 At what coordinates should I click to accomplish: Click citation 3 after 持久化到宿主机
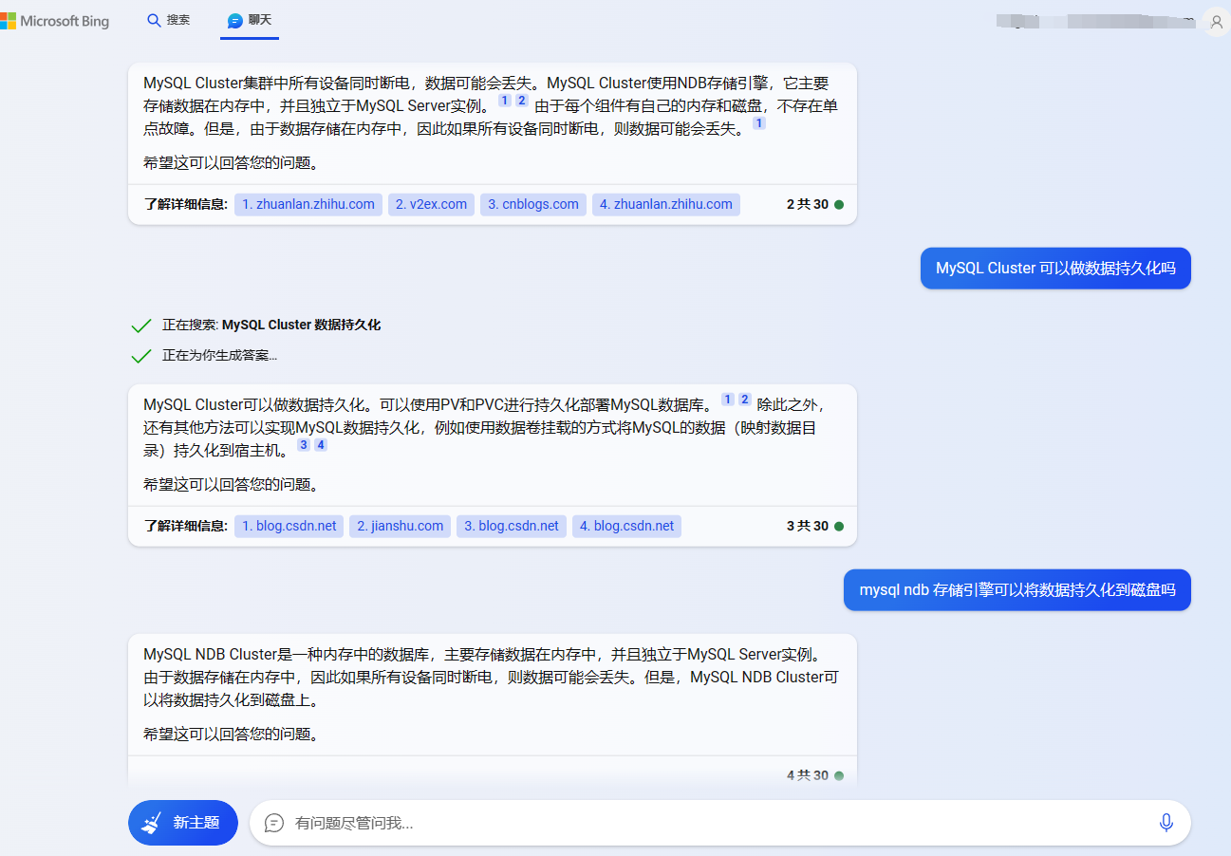304,445
